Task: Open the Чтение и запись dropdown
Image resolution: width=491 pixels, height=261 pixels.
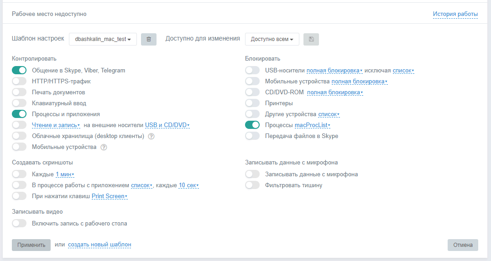Action: tap(56, 125)
